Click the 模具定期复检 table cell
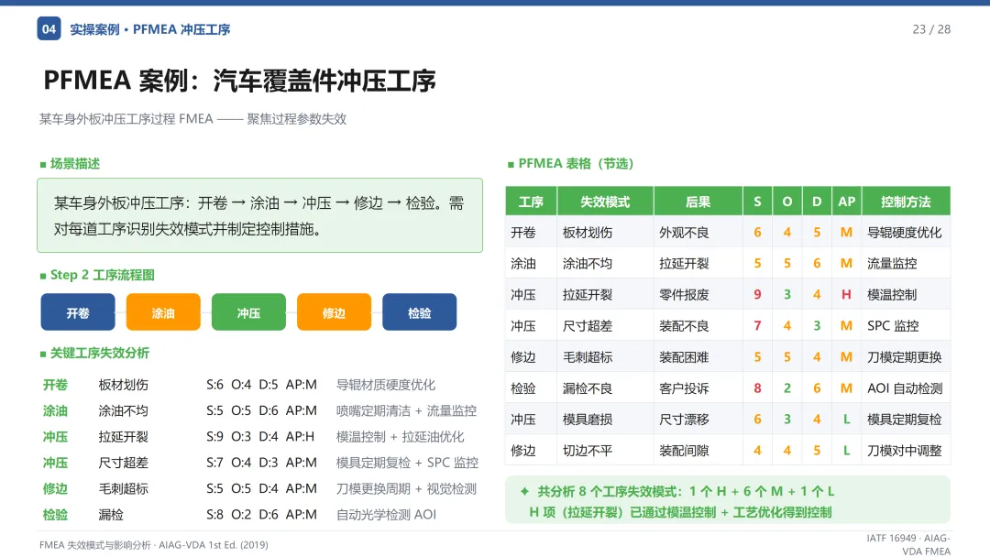990x557 pixels. point(904,420)
